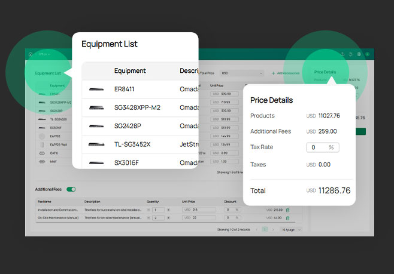
Task: Open the green account avatar icon
Action: (x=368, y=54)
